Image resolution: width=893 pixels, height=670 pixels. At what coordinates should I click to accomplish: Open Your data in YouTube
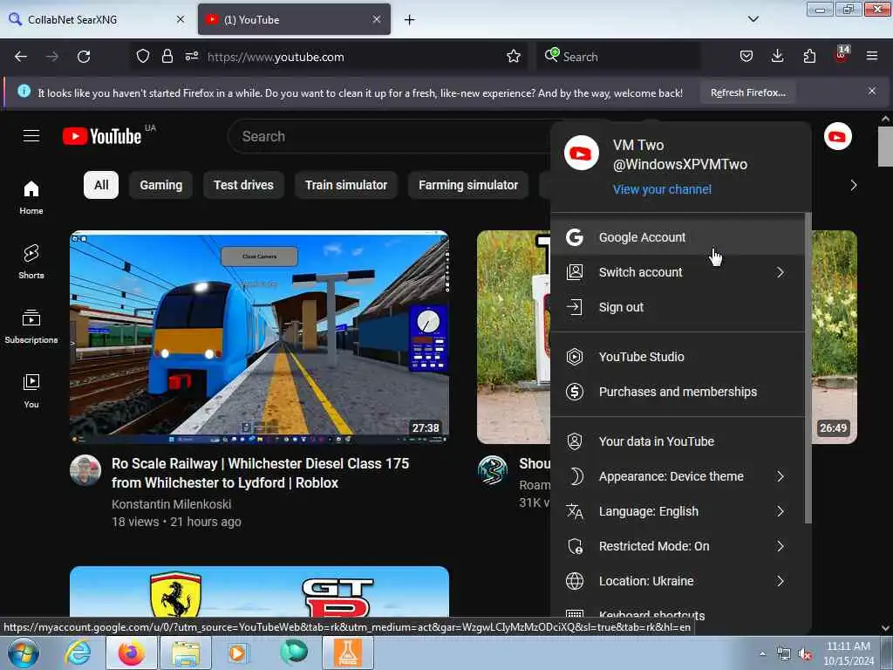[x=678, y=441]
